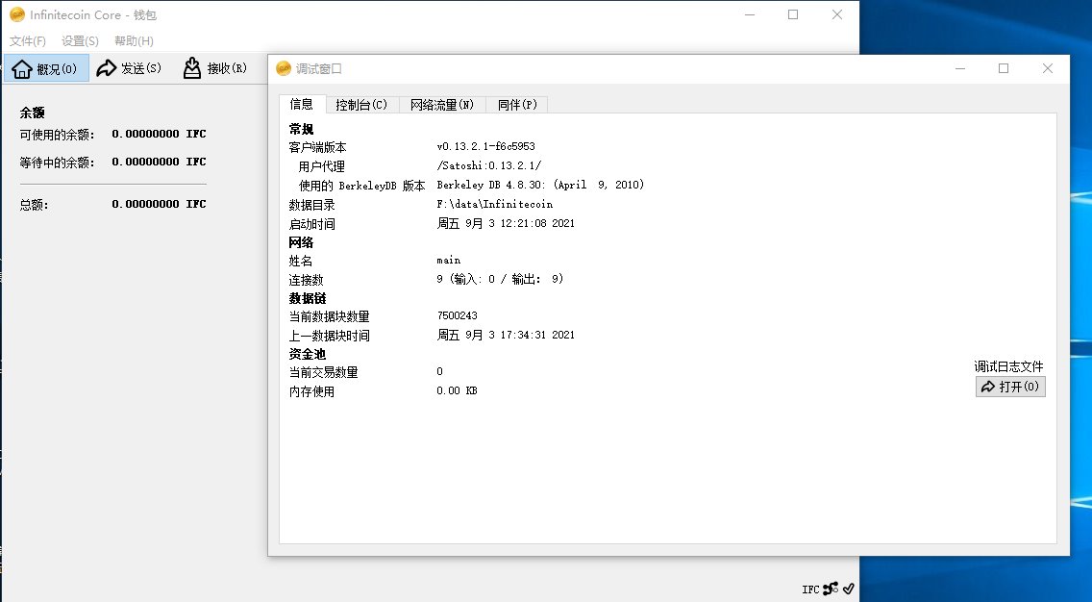
Task: Switch to 控制台(C) console tab
Action: (360, 105)
